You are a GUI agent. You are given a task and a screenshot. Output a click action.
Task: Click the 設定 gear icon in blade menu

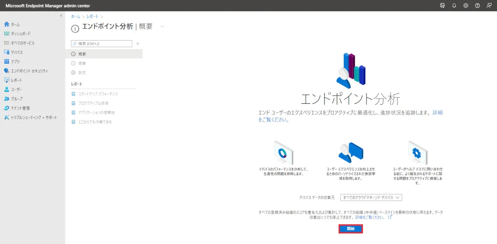click(x=73, y=72)
